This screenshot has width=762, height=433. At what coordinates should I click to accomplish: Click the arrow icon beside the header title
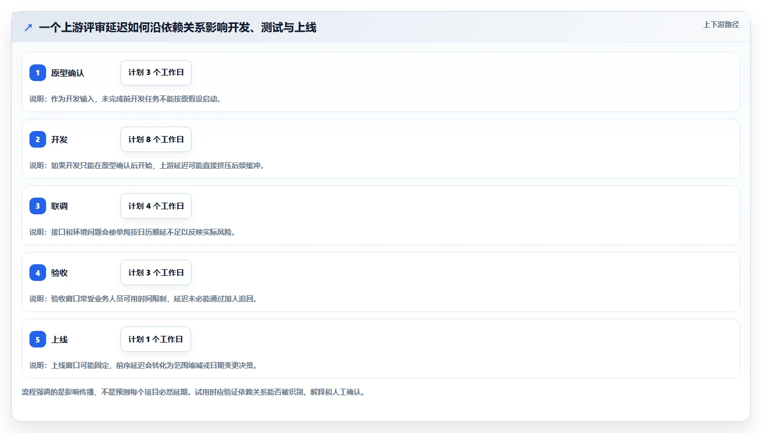click(28, 27)
